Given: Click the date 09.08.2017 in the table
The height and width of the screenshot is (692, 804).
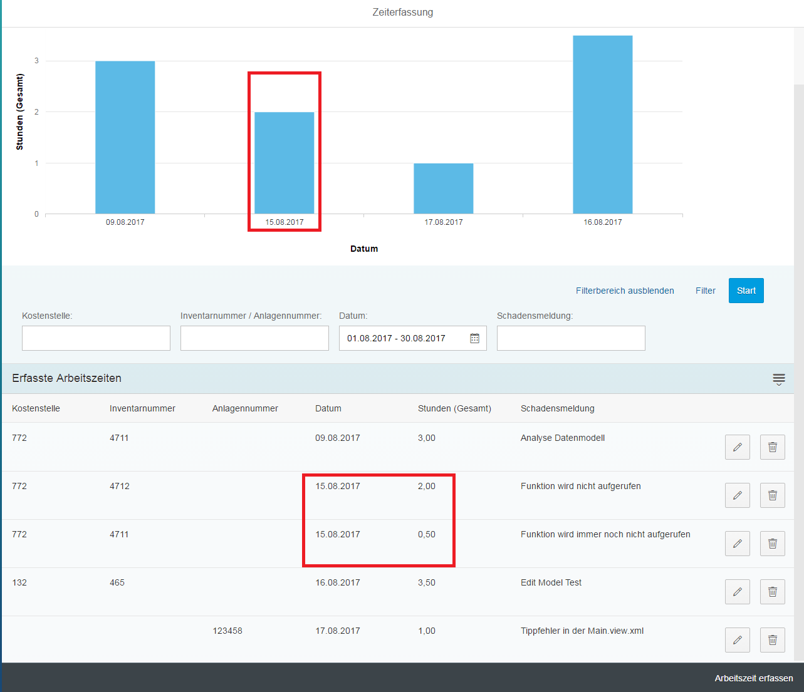Looking at the screenshot, I should pos(338,438).
